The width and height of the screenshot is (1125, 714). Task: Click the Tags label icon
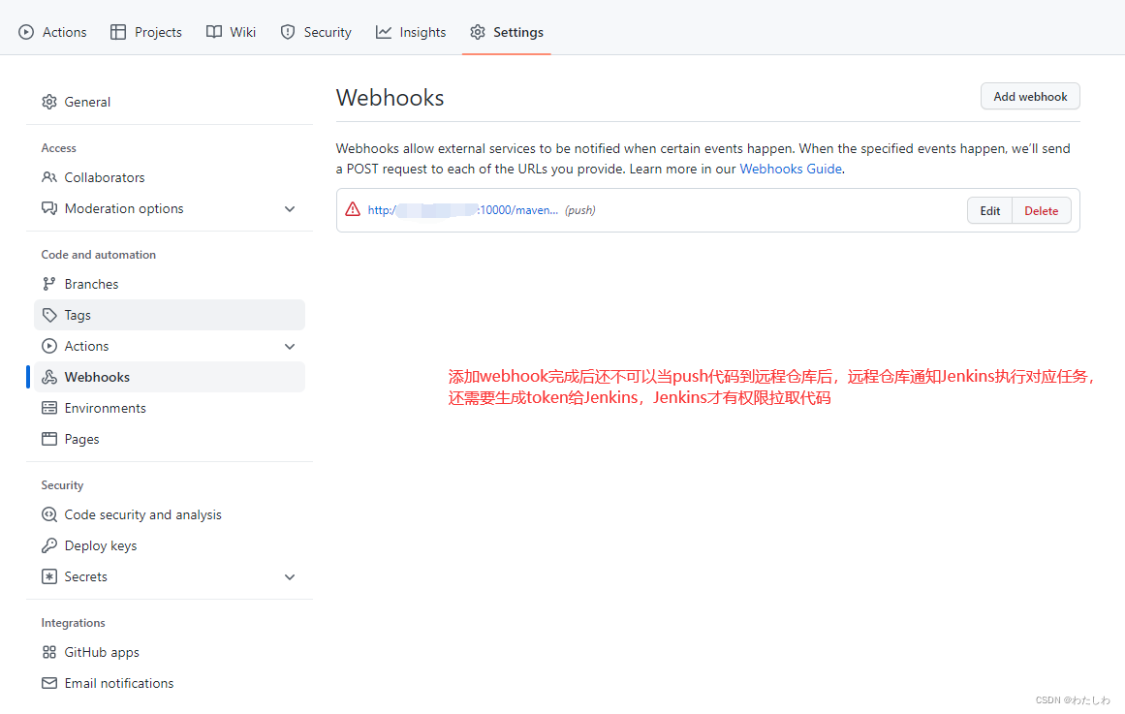pyautogui.click(x=48, y=315)
